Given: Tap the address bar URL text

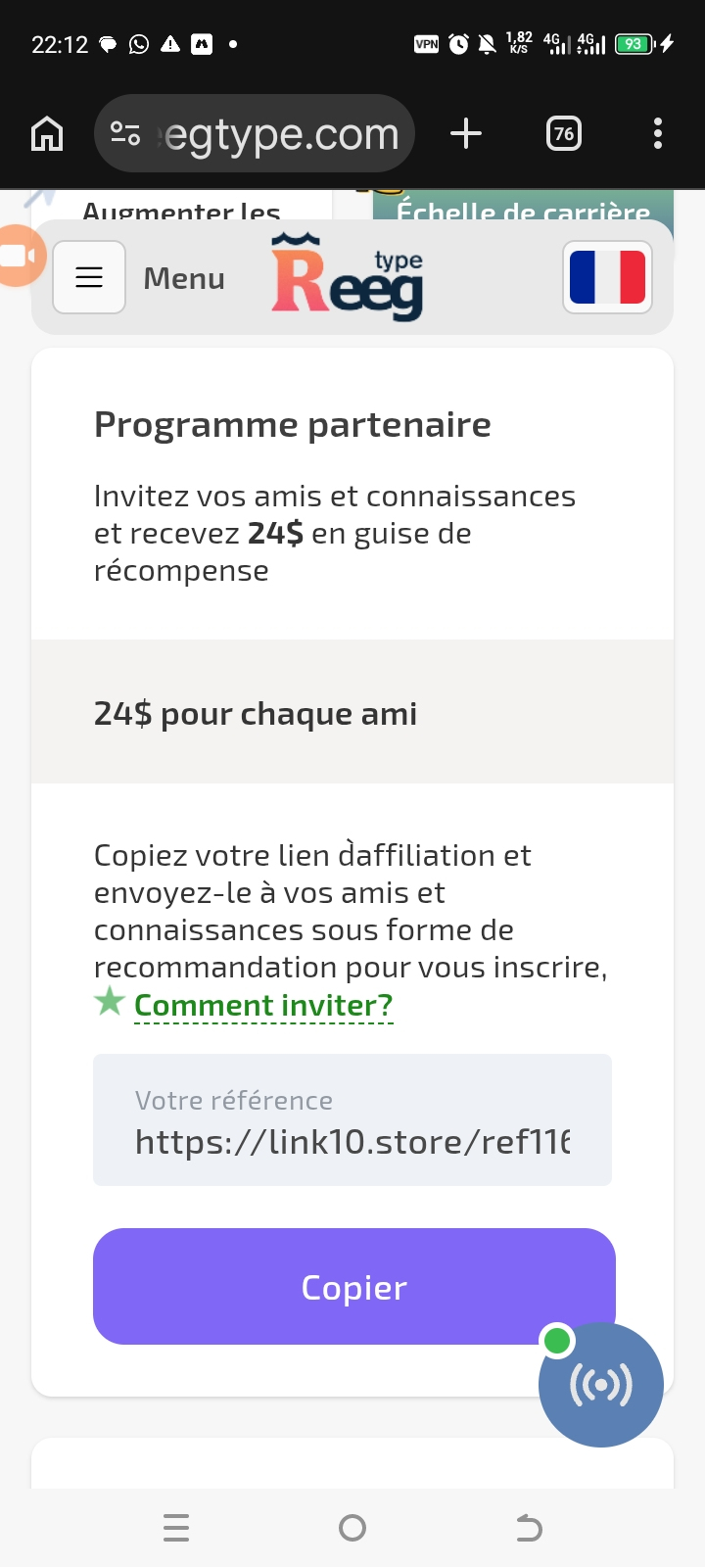Looking at the screenshot, I should [x=280, y=133].
